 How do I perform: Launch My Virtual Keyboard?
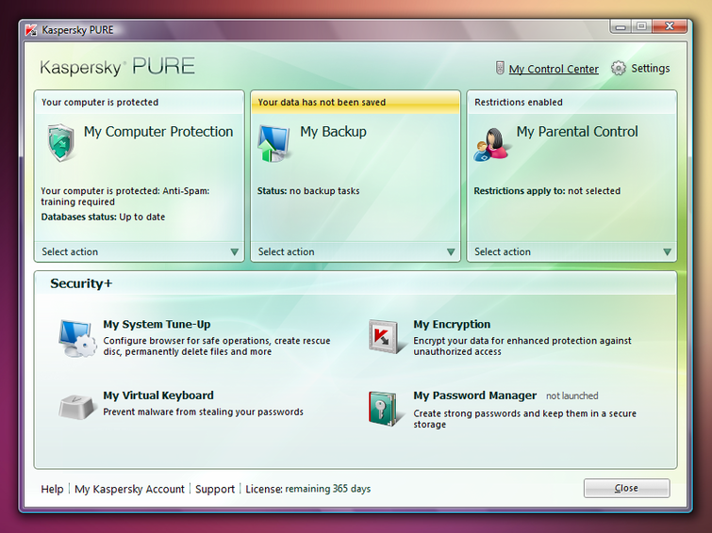(x=158, y=396)
